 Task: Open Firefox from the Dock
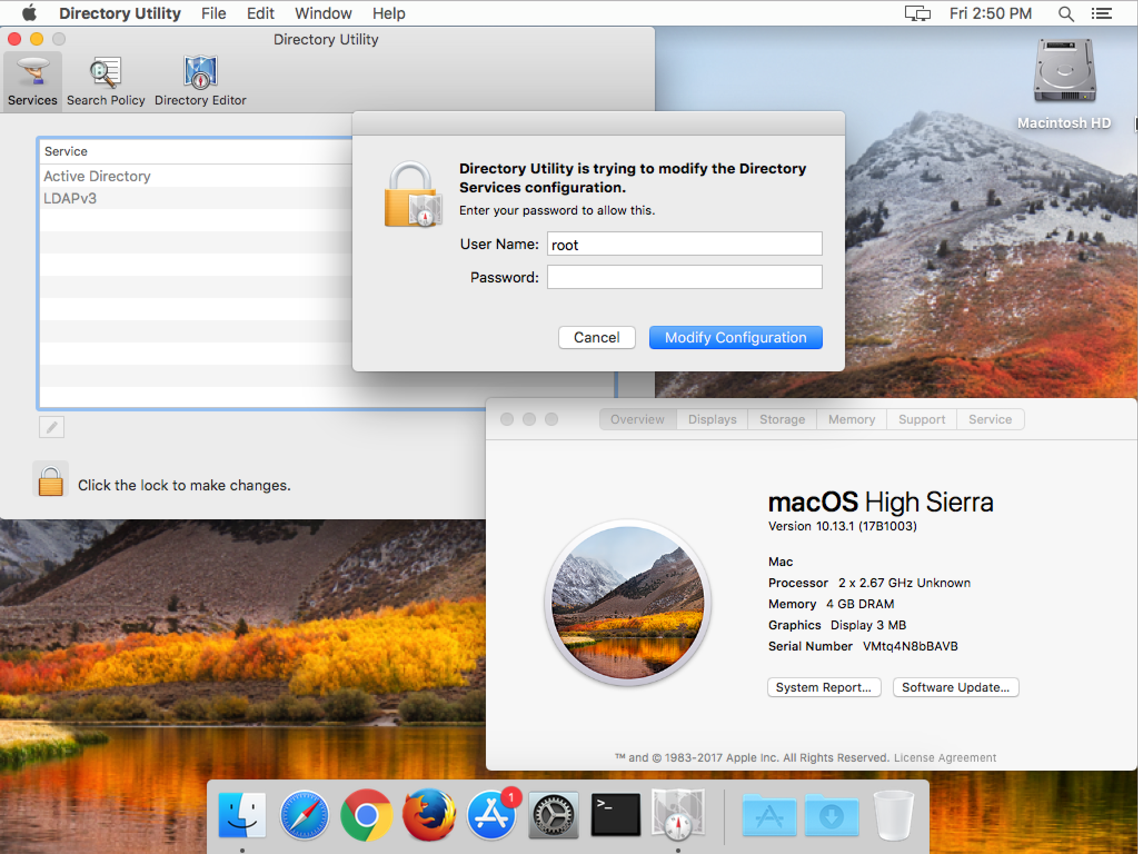tap(428, 816)
